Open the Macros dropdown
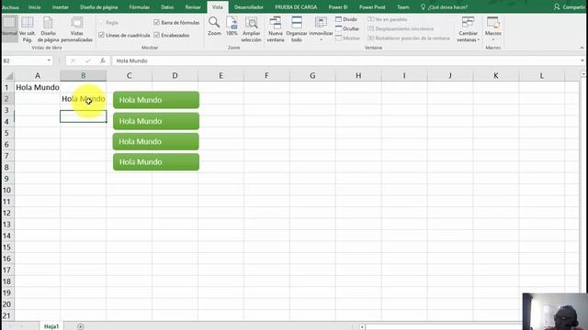 [492, 29]
